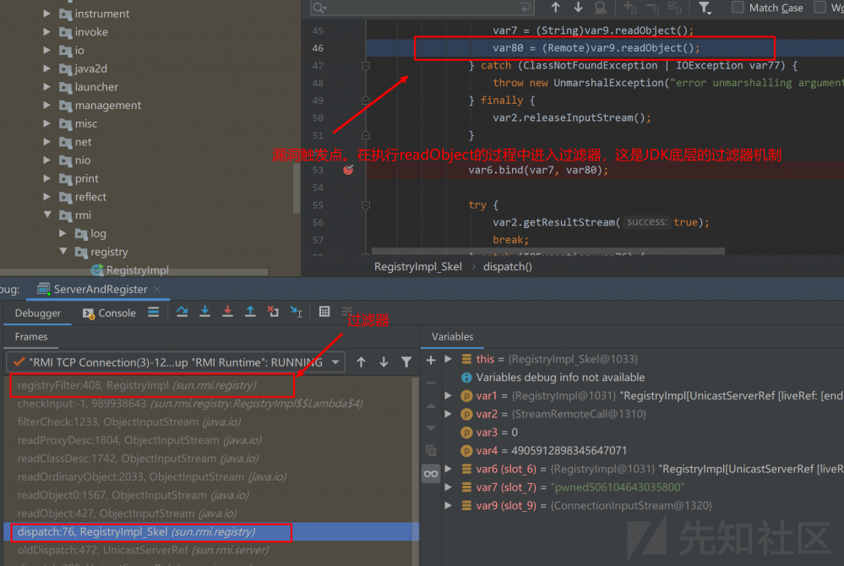Switch to the Debugger tab
The height and width of the screenshot is (566, 844).
coord(38,313)
